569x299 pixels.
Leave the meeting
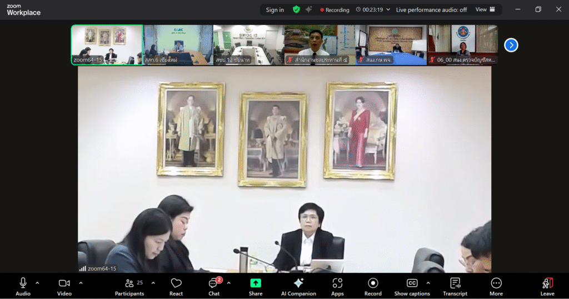(547, 286)
